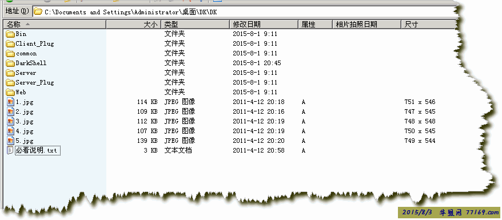Select file name 必看说明.txt
The image size is (502, 220).
coord(38,151)
